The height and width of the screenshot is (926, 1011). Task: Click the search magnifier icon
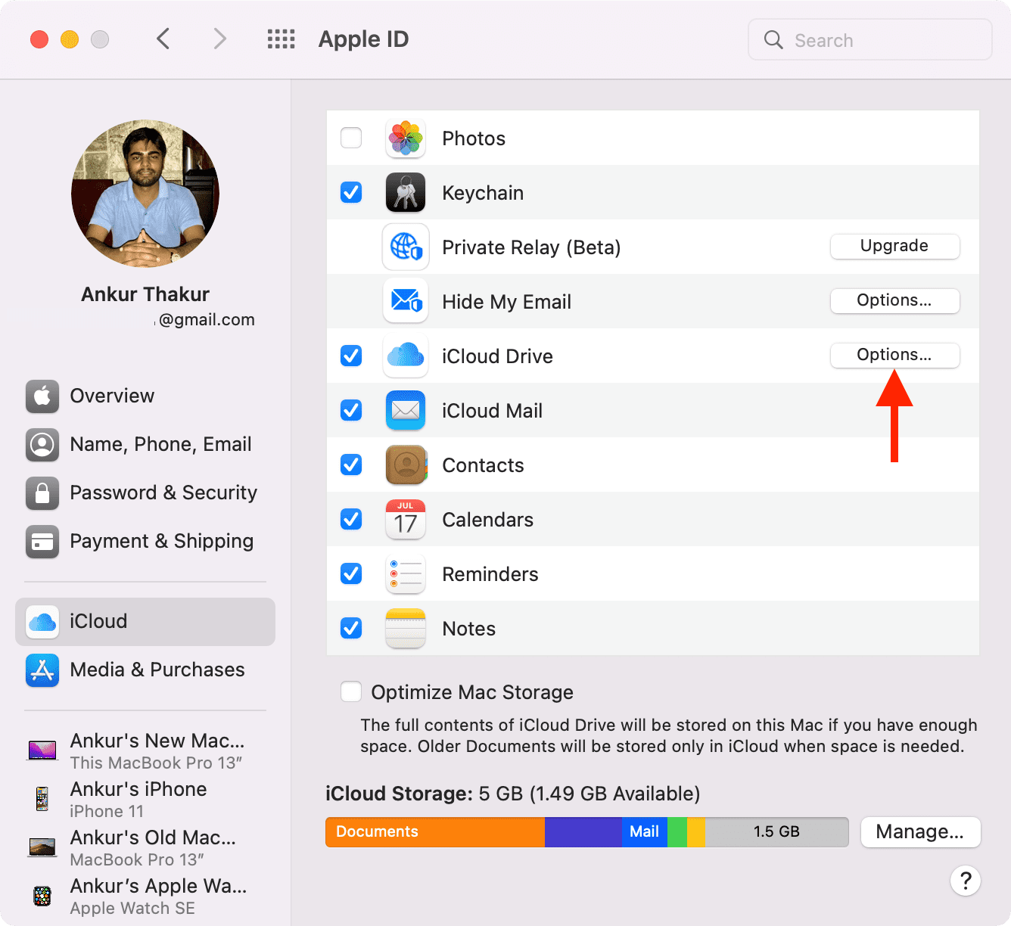pyautogui.click(x=773, y=40)
